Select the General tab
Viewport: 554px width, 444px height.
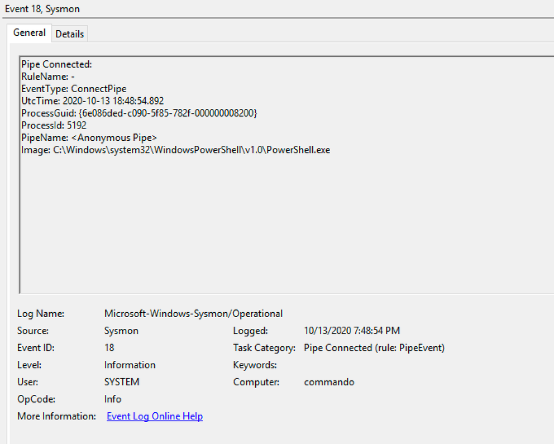pyautogui.click(x=29, y=32)
